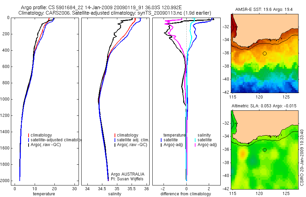Click depth axis tick label 200
Screen dimensions: 306x197
(x=6, y=34)
